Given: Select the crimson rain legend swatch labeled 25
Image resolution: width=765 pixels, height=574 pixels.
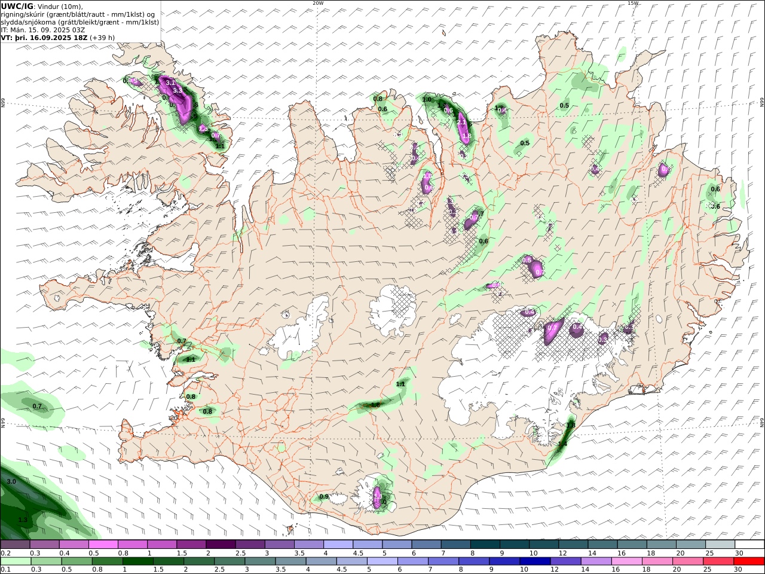Looking at the screenshot, I should [x=718, y=561].
